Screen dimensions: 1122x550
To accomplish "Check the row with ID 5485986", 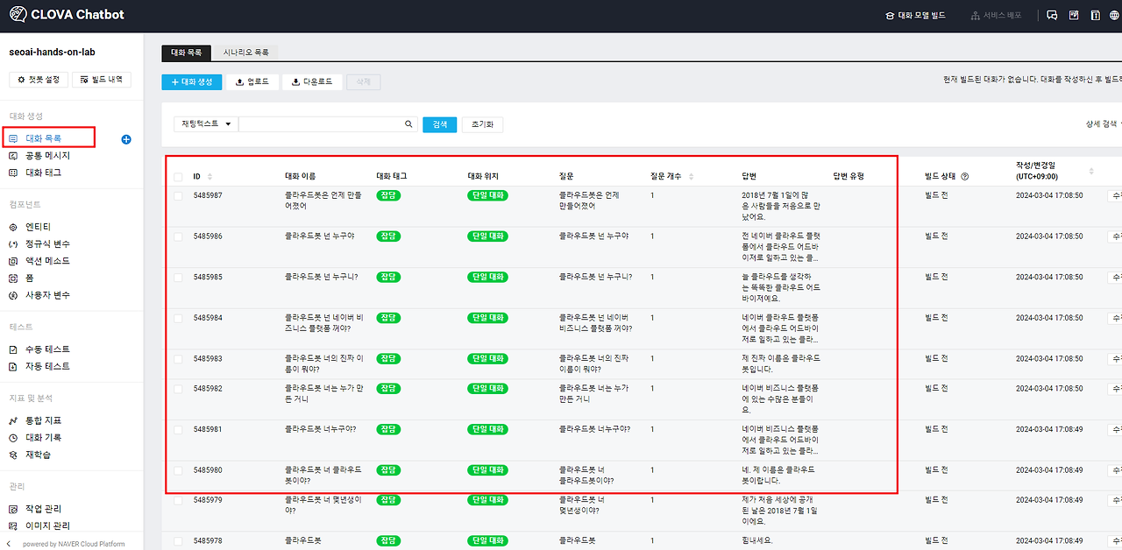I will (178, 236).
